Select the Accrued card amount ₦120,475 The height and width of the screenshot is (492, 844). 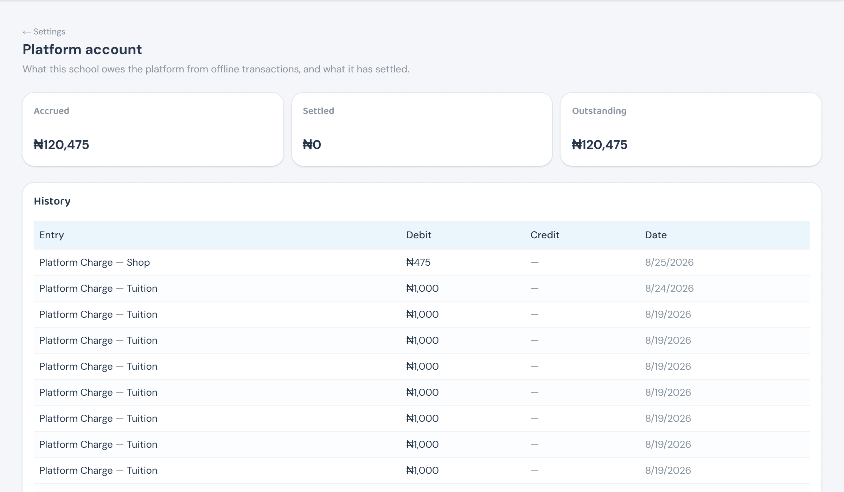pyautogui.click(x=62, y=144)
